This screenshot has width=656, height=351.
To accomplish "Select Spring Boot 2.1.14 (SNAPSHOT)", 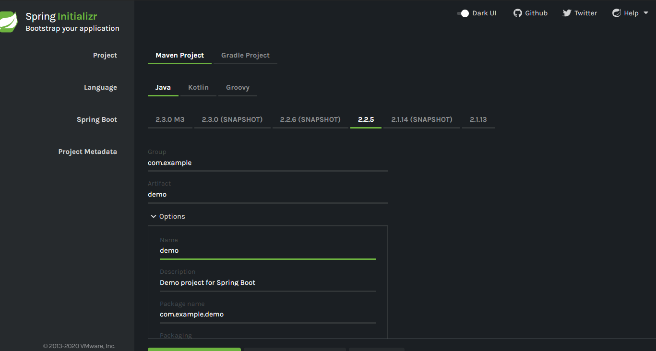I will (x=422, y=120).
